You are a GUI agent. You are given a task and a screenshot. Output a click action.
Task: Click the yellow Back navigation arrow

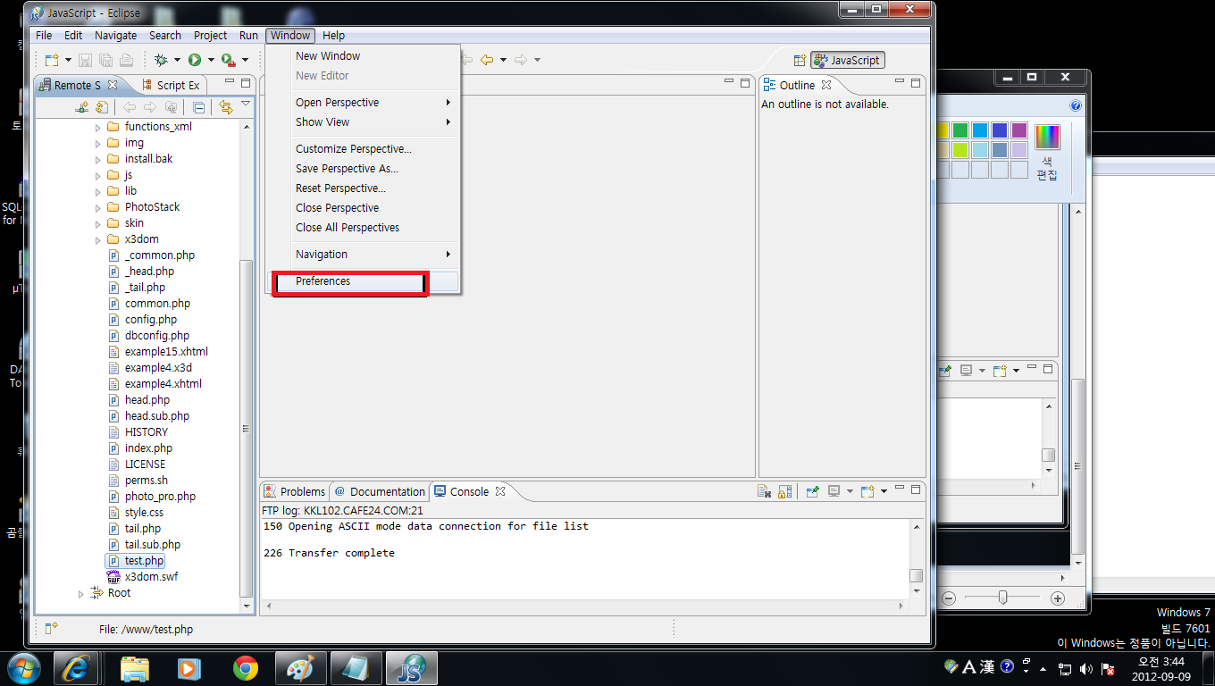[x=487, y=60]
